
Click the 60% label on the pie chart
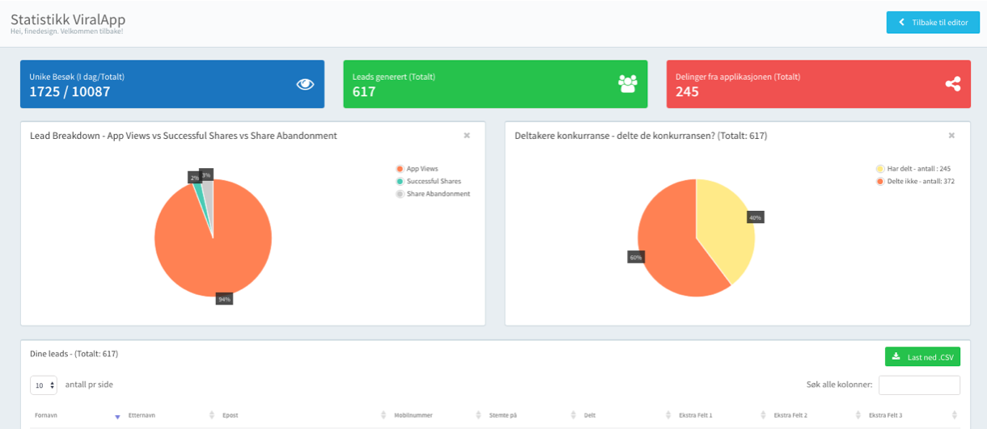(x=636, y=257)
